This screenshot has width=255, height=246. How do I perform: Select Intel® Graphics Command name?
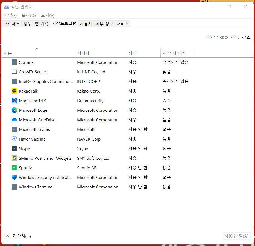coord(46,82)
